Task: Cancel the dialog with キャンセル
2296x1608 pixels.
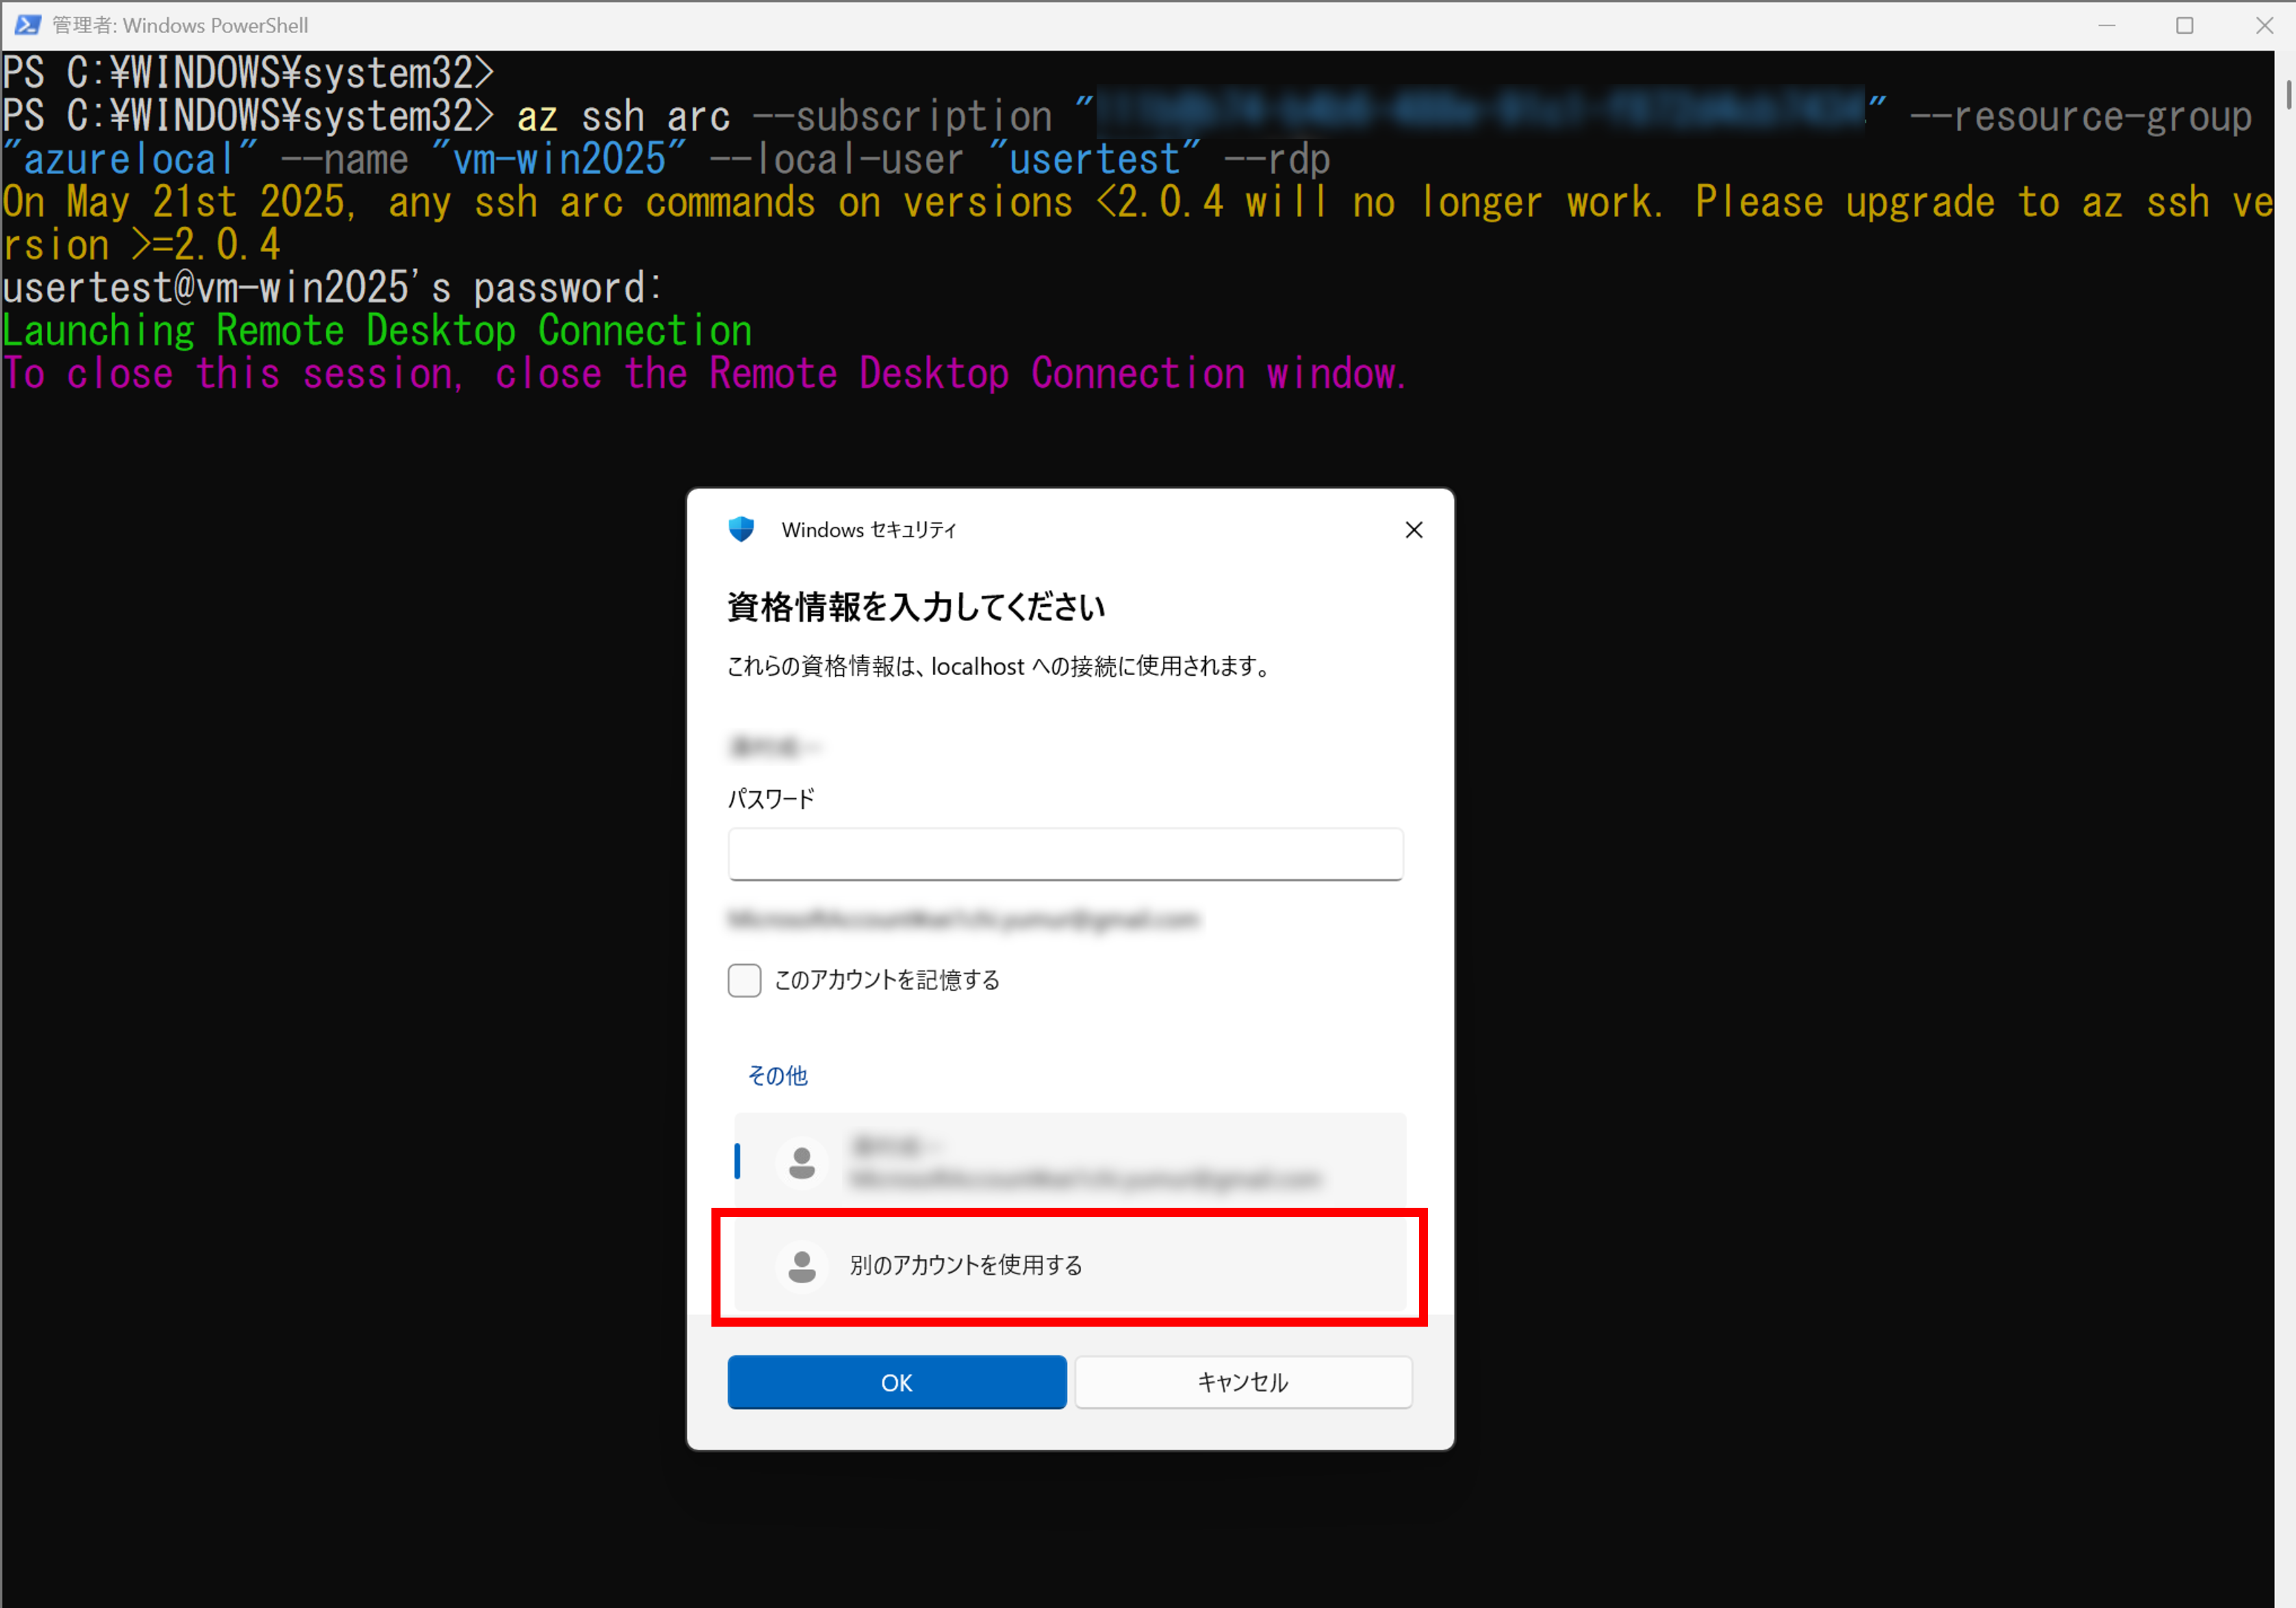Action: tap(1243, 1382)
